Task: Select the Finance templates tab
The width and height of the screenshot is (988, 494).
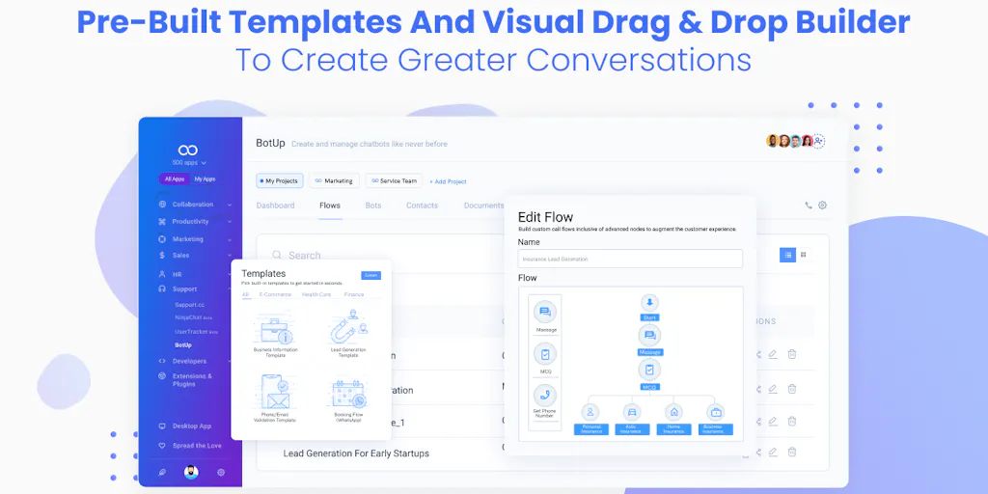Action: tap(354, 294)
